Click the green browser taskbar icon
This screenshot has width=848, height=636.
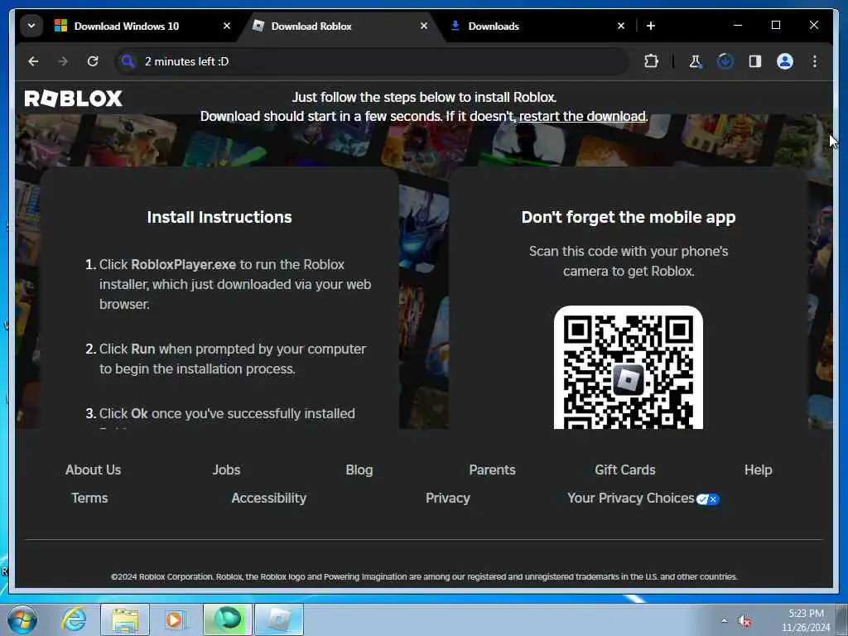point(228,619)
